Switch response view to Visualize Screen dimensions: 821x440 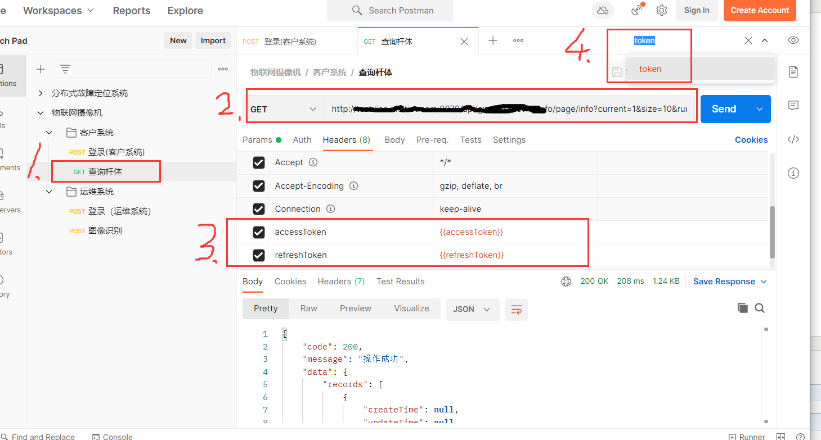tap(411, 309)
